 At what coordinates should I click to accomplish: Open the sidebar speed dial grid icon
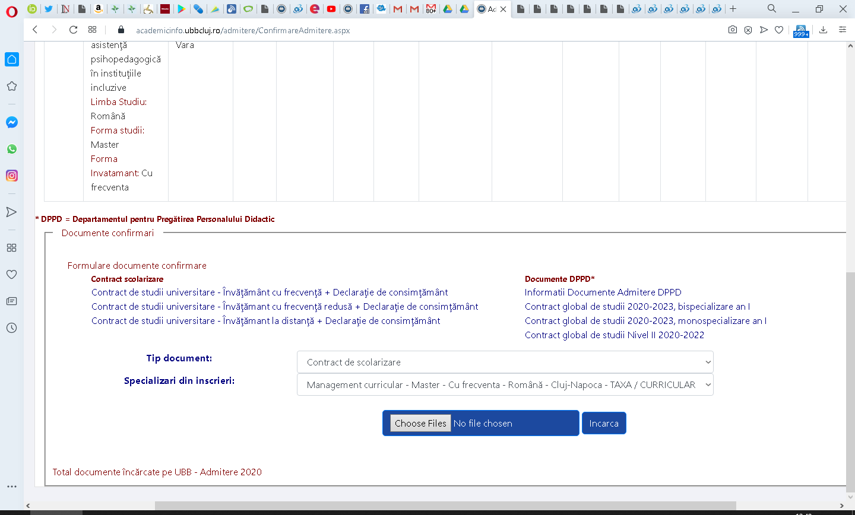[x=11, y=248]
